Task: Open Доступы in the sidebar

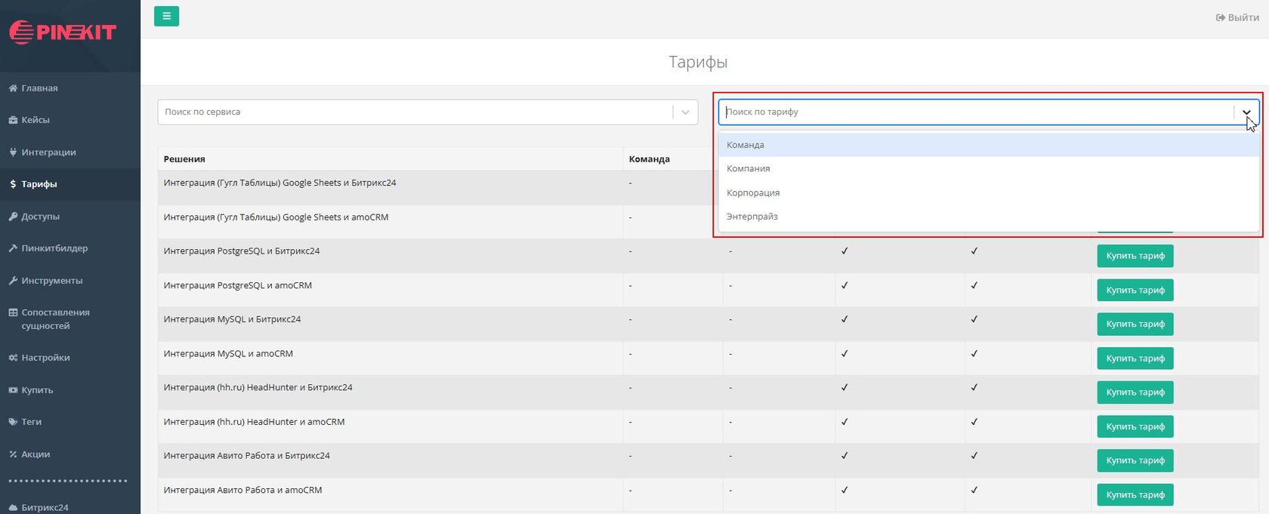Action: [70, 217]
